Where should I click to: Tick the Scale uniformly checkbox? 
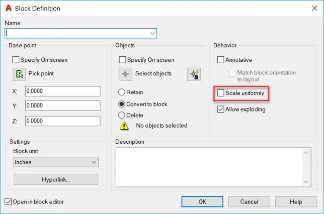point(220,93)
